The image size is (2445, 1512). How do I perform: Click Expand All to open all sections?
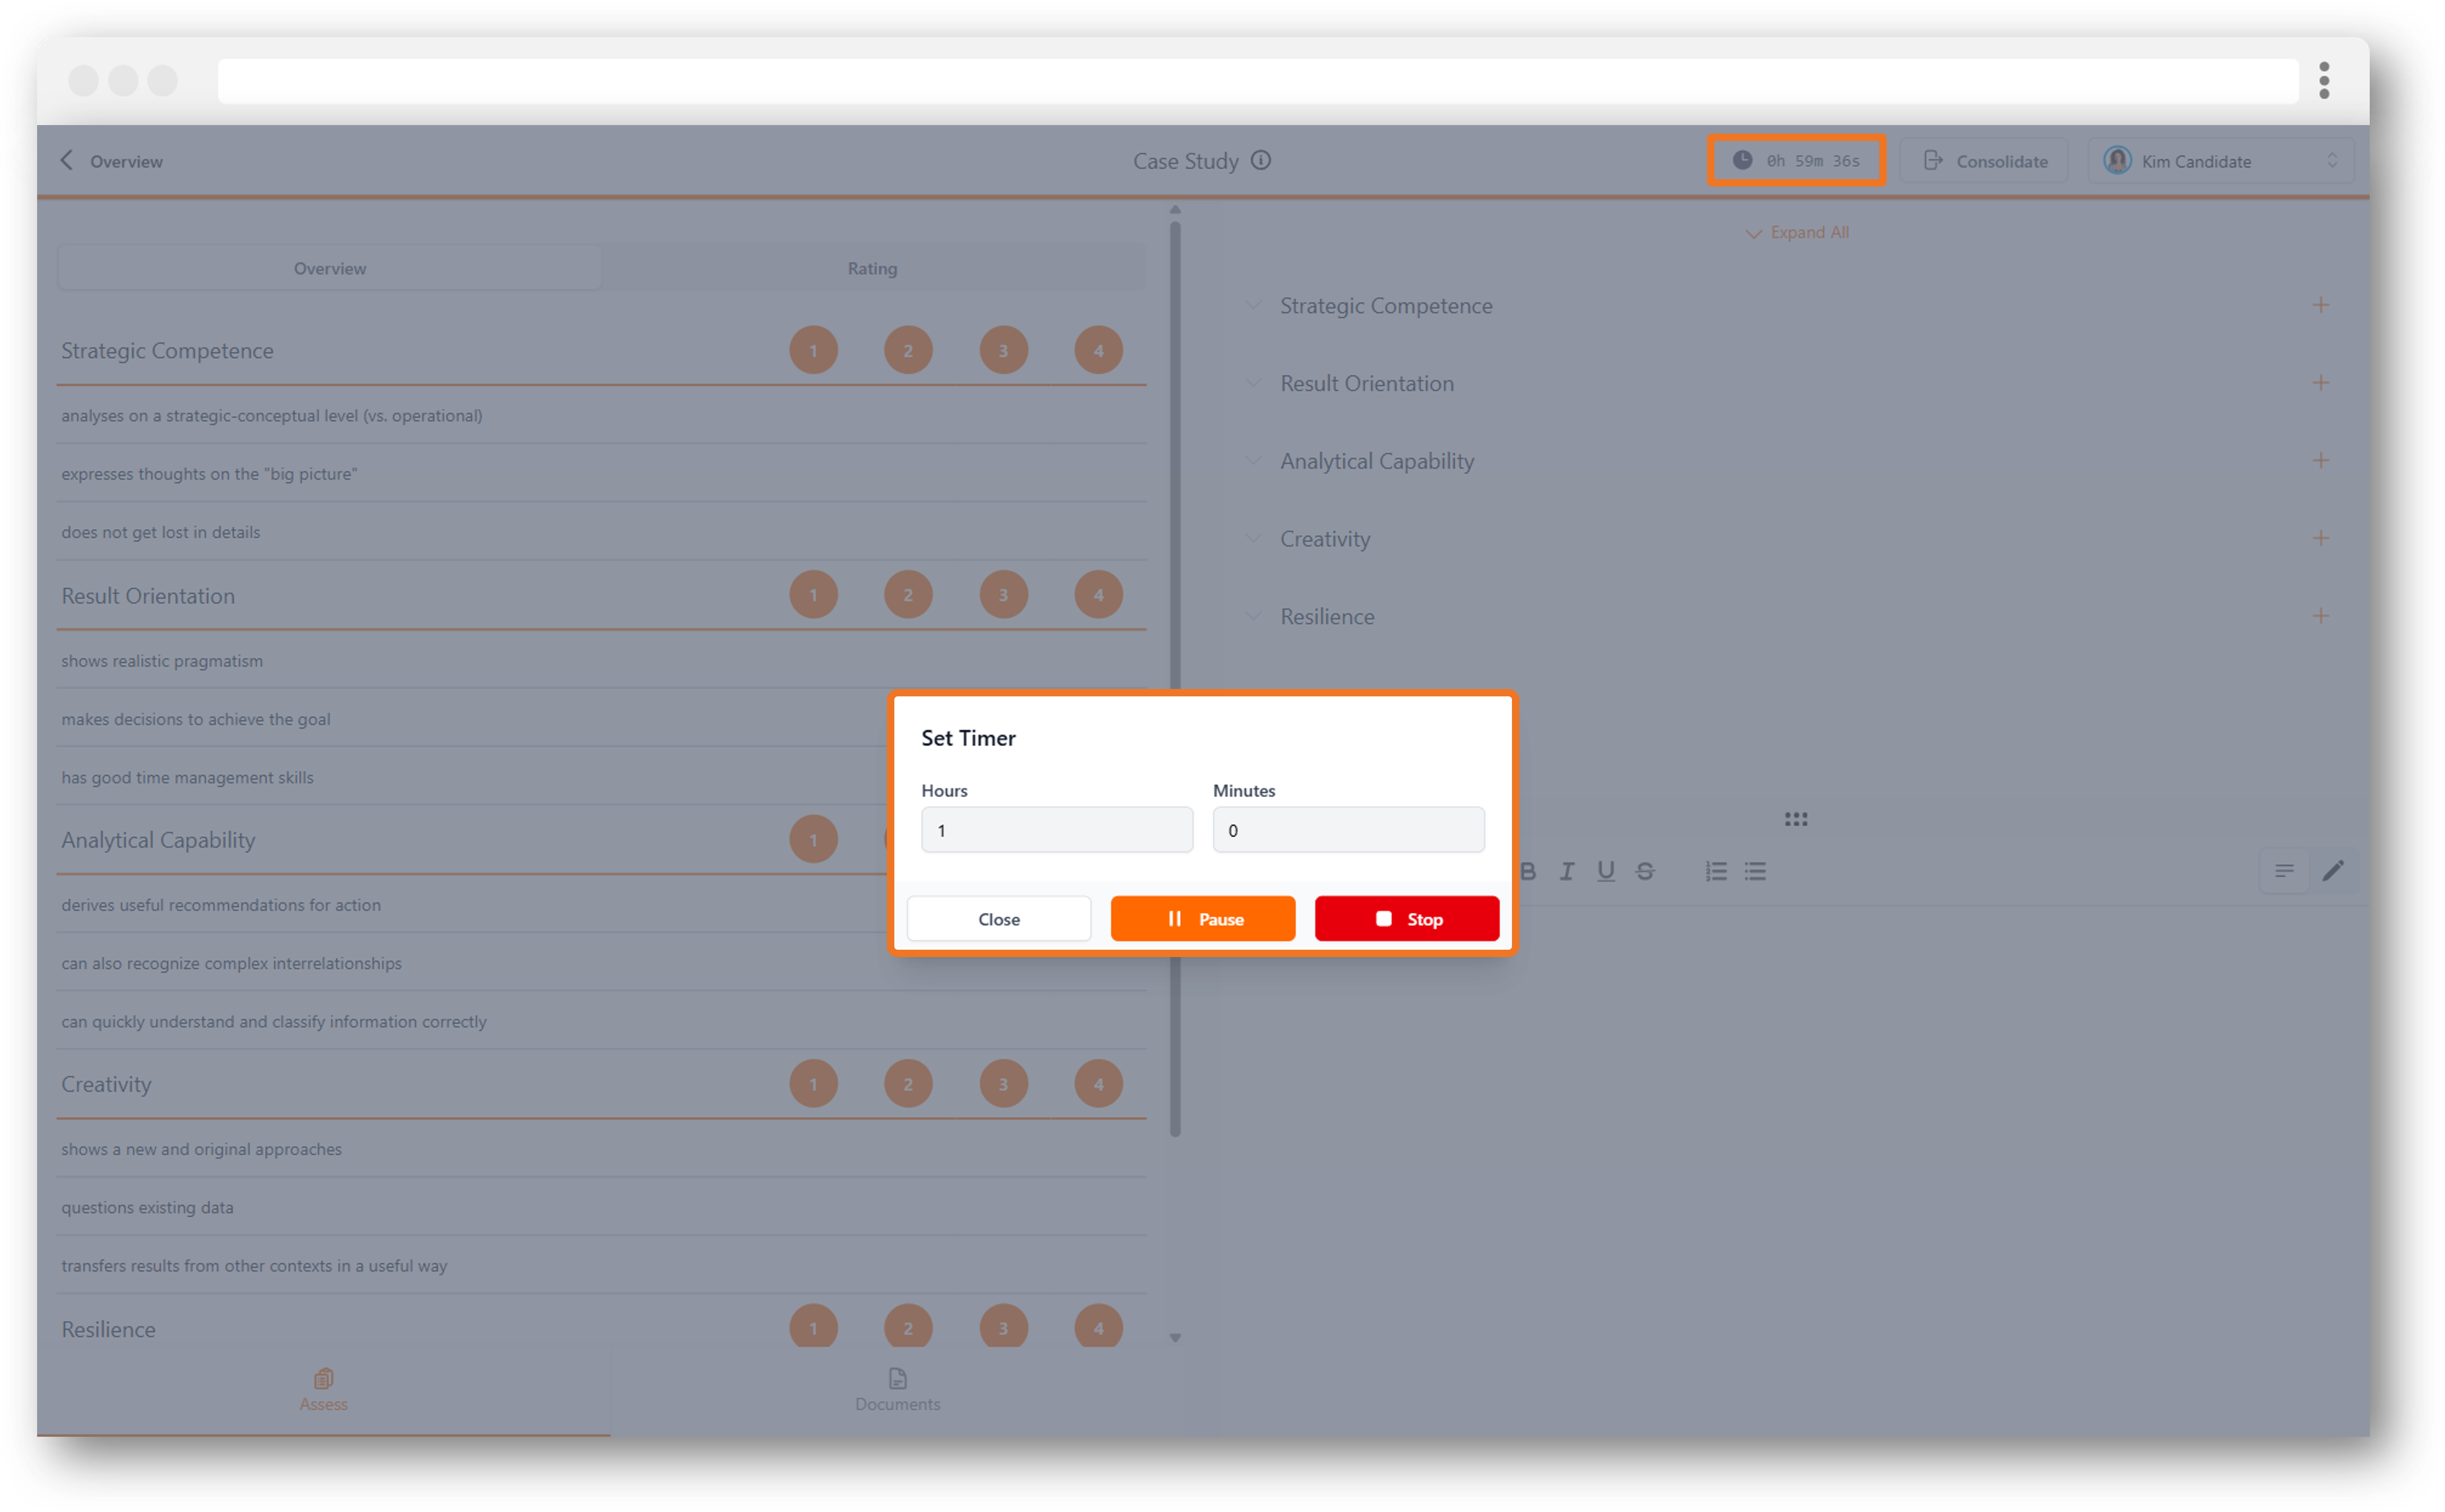click(1797, 232)
